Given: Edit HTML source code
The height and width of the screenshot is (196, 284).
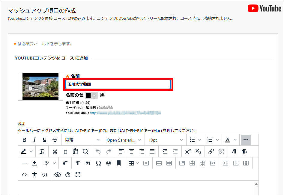Looking at the screenshot, I should (24, 175).
